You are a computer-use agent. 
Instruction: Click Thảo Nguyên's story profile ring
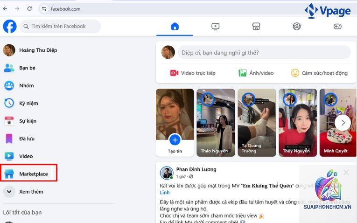207,99
